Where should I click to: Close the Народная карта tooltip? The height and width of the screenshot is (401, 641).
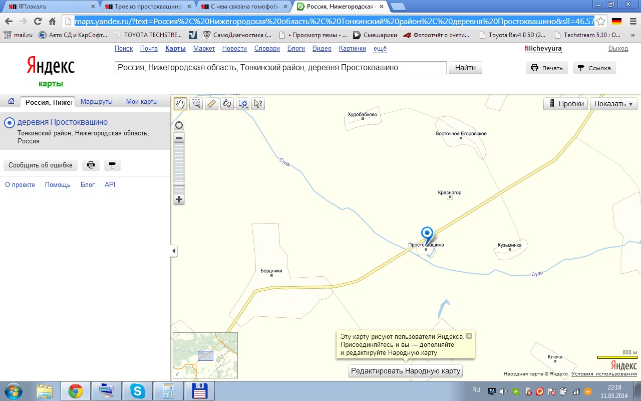click(469, 336)
